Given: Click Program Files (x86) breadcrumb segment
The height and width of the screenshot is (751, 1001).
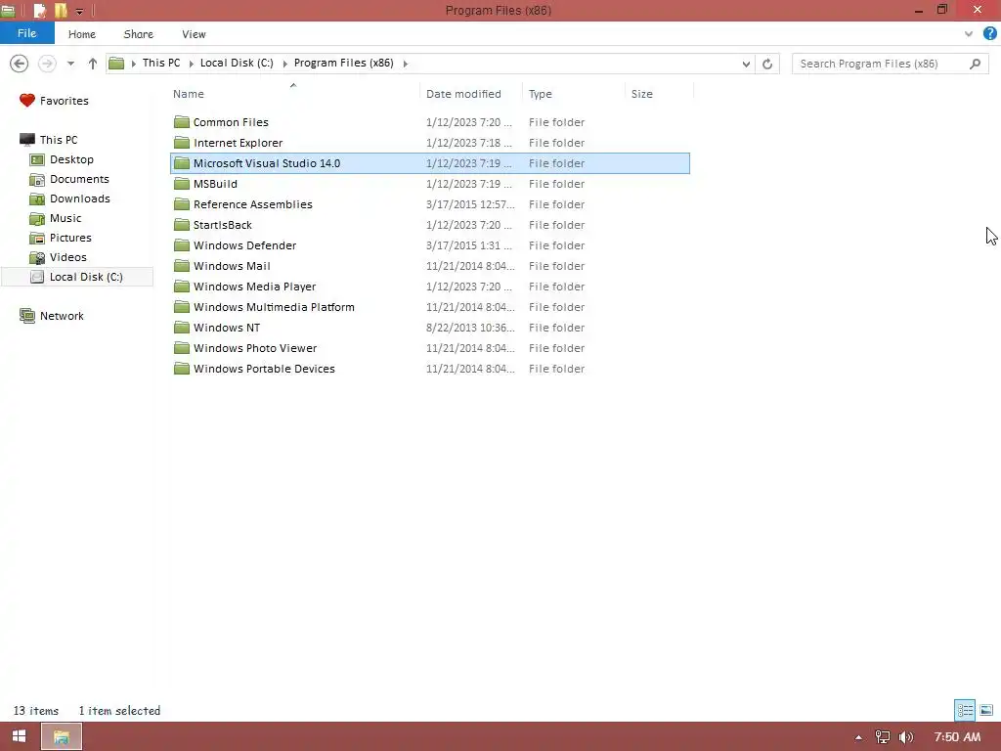Looking at the screenshot, I should 343,63.
